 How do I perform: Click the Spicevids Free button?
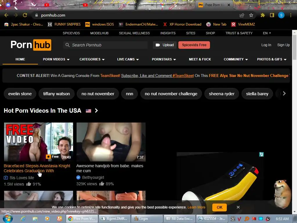click(x=194, y=45)
